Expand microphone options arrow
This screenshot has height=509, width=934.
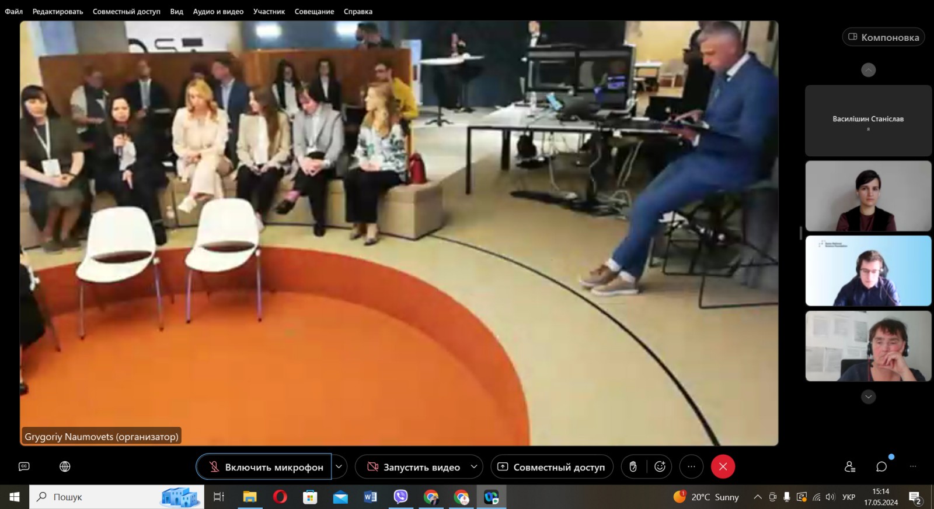339,466
